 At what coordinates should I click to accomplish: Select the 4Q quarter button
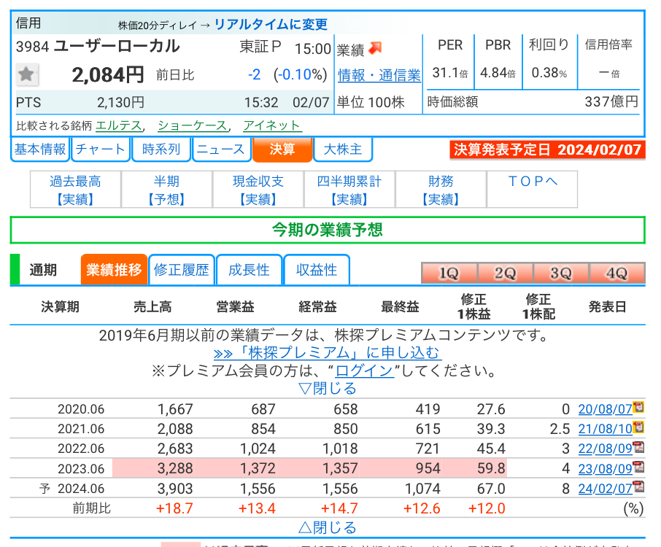(617, 273)
